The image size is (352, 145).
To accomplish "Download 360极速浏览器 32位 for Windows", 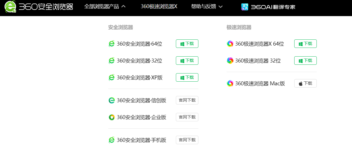I will [305, 61].
